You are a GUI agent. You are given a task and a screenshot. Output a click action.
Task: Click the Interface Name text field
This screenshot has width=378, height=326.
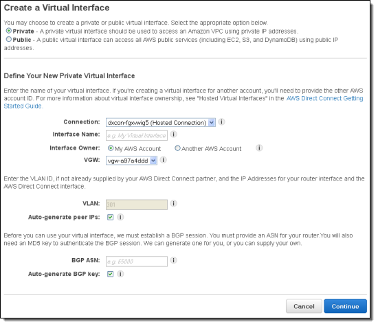(x=137, y=136)
